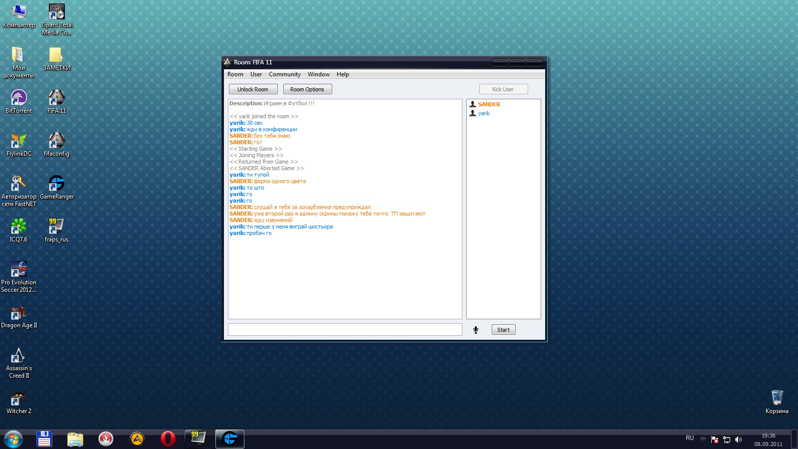Open the Help menu

click(x=343, y=74)
